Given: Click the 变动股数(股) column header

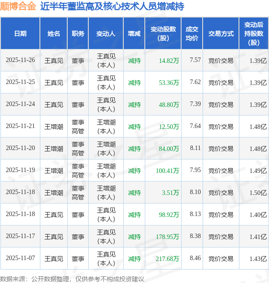Looking at the screenshot, I should click(x=163, y=34).
